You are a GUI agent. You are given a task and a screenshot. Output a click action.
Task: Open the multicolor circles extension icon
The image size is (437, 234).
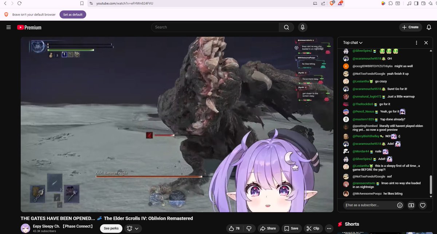383,3
